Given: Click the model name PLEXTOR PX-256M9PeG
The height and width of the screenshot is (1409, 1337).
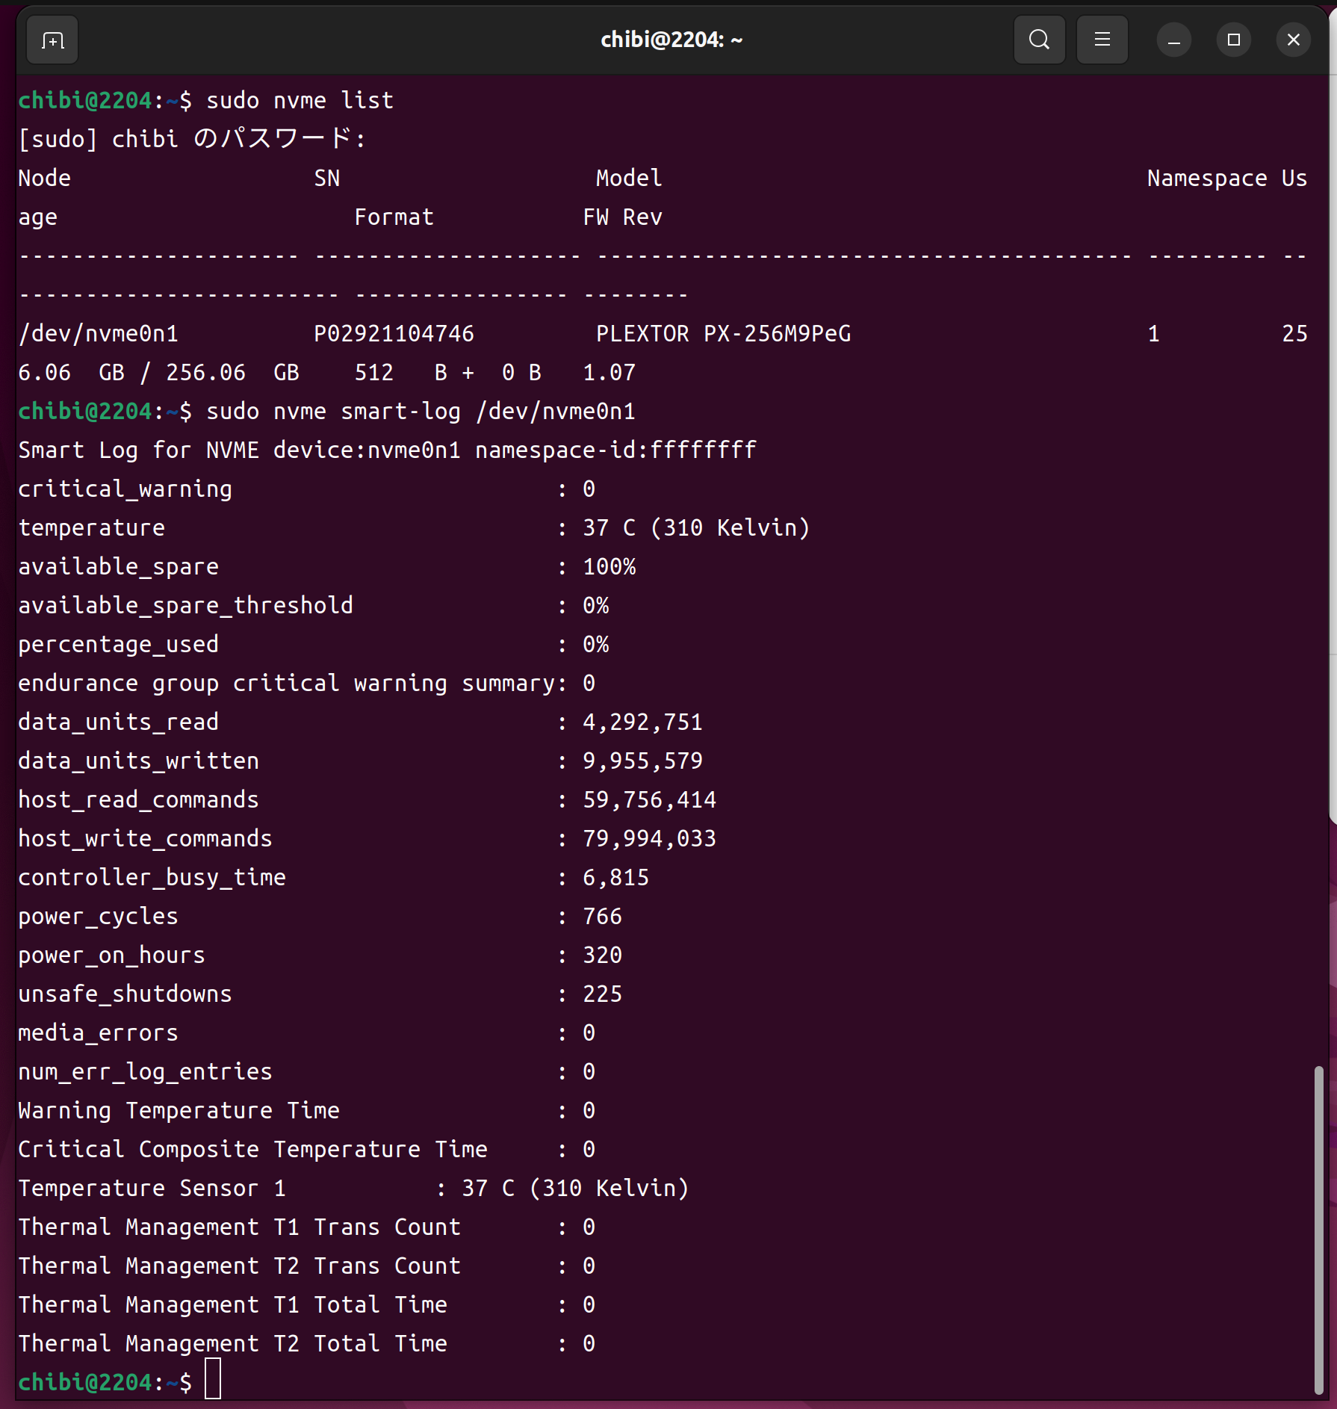Looking at the screenshot, I should (x=723, y=334).
